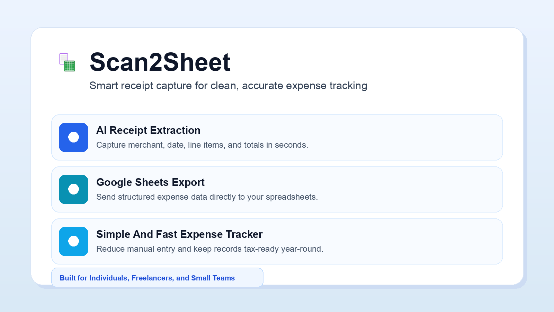
Task: Click 'expense tracking' in the tagline
Action: click(327, 86)
